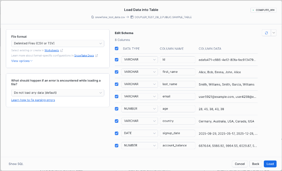Screen dimensions: 282x171
Task: Open the DATE data type dropdown for signup_date
Action: 140,133
